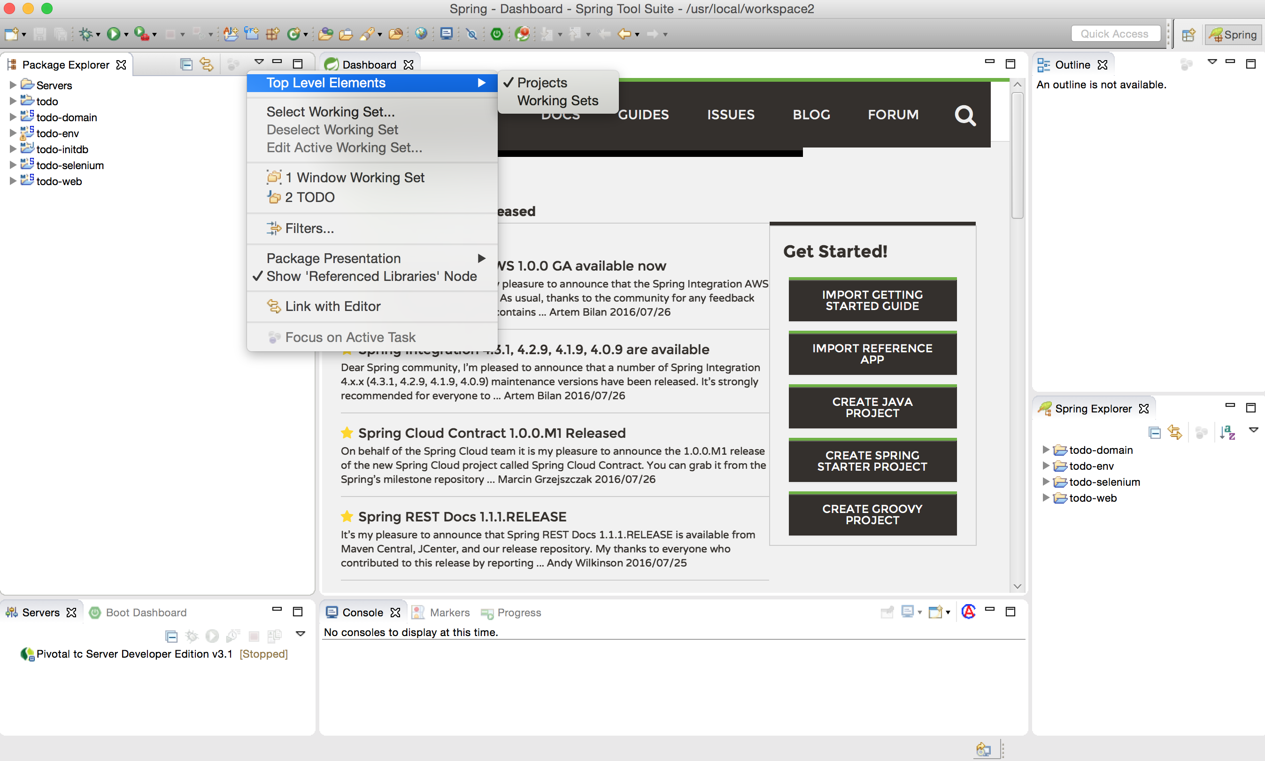Collapse All in Servers view toolbar
The height and width of the screenshot is (761, 1265).
tap(171, 637)
